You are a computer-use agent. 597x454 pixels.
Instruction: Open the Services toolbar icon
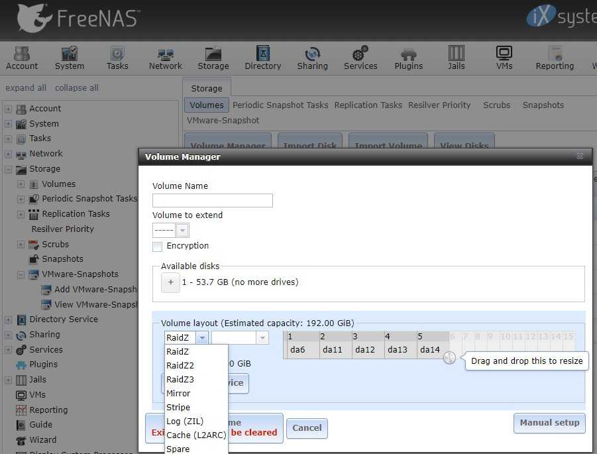(x=360, y=58)
